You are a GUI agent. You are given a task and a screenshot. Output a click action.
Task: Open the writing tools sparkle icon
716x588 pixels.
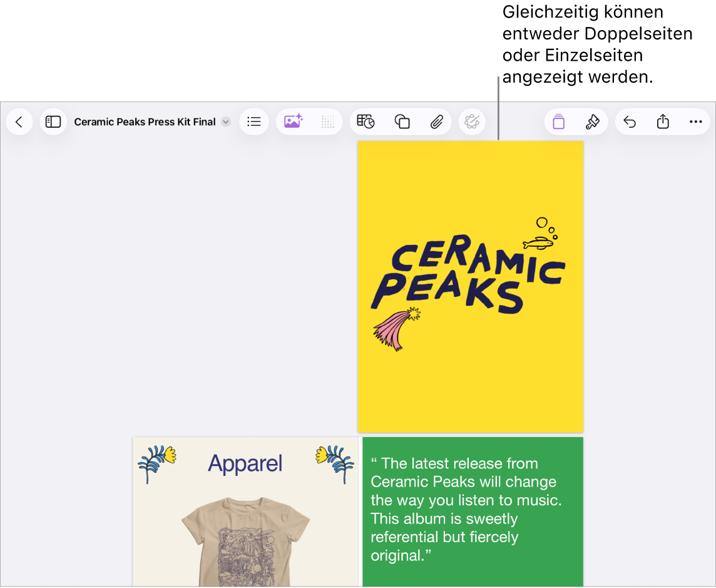pos(472,122)
